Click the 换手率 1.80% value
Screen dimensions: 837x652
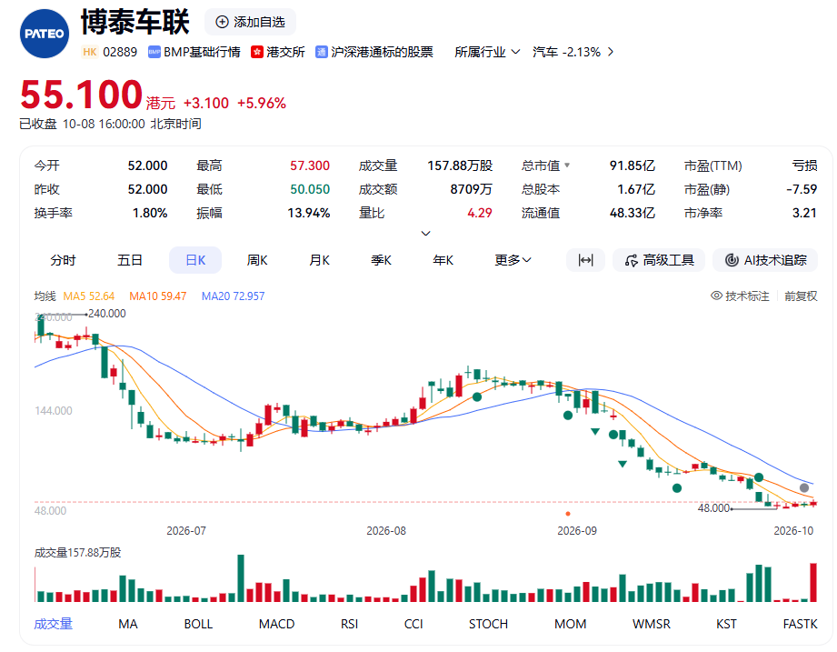tap(150, 213)
